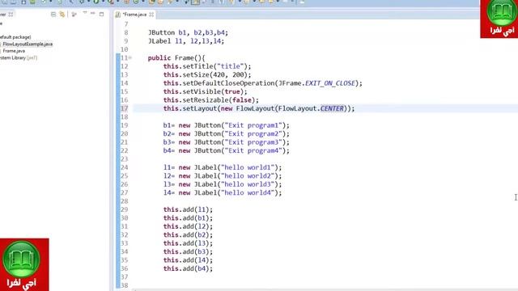Click 'new FlowLayout' in setLayout line

(x=248, y=108)
